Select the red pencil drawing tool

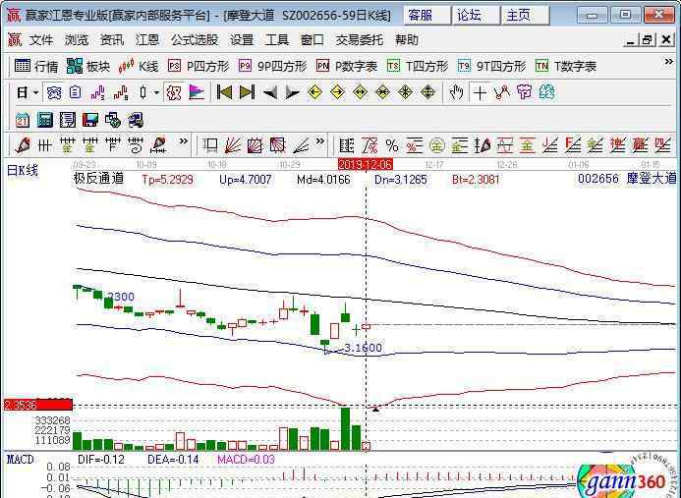click(x=22, y=145)
